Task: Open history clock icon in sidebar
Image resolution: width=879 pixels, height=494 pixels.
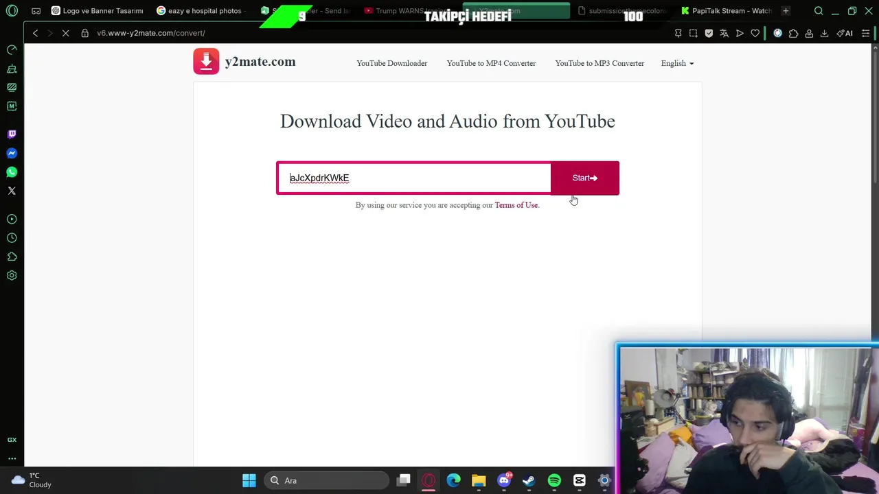Action: point(12,238)
